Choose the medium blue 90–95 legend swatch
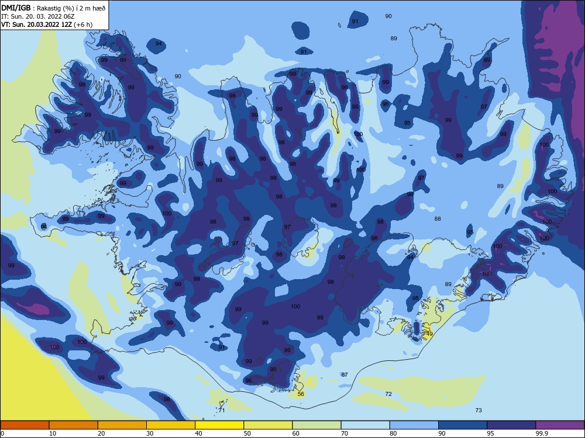585x438 pixels. (463, 425)
